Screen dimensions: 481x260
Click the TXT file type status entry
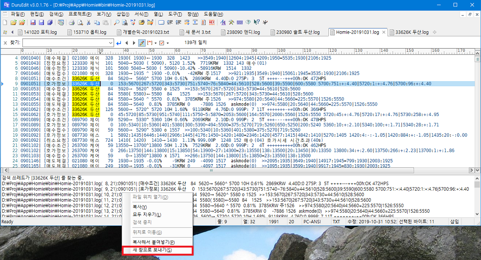tap(336, 221)
